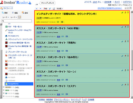133x103 pixels.
Task: Pin the インテルティザーサイト entry
Action: click(x=125, y=13)
